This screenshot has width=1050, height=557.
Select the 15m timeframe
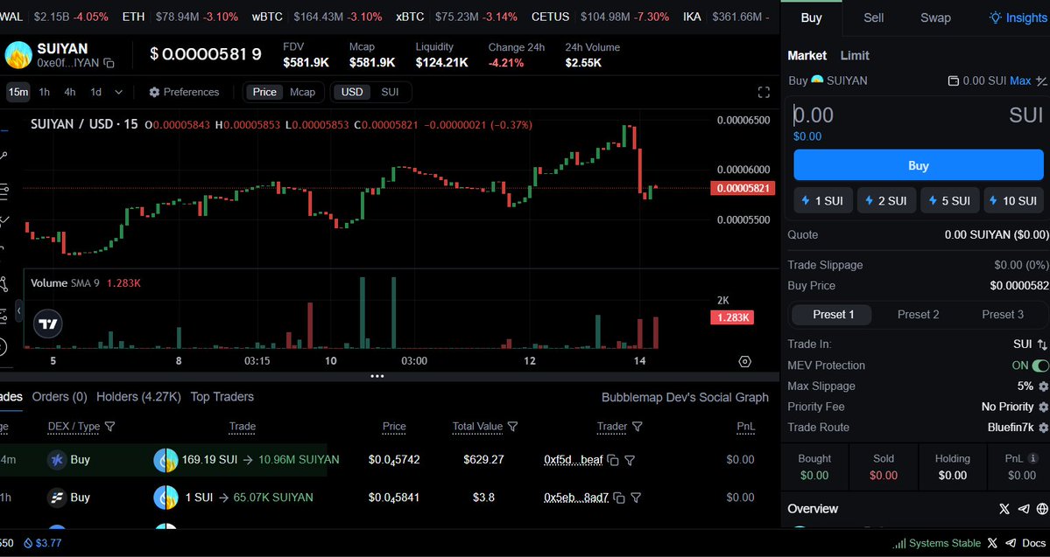[18, 93]
